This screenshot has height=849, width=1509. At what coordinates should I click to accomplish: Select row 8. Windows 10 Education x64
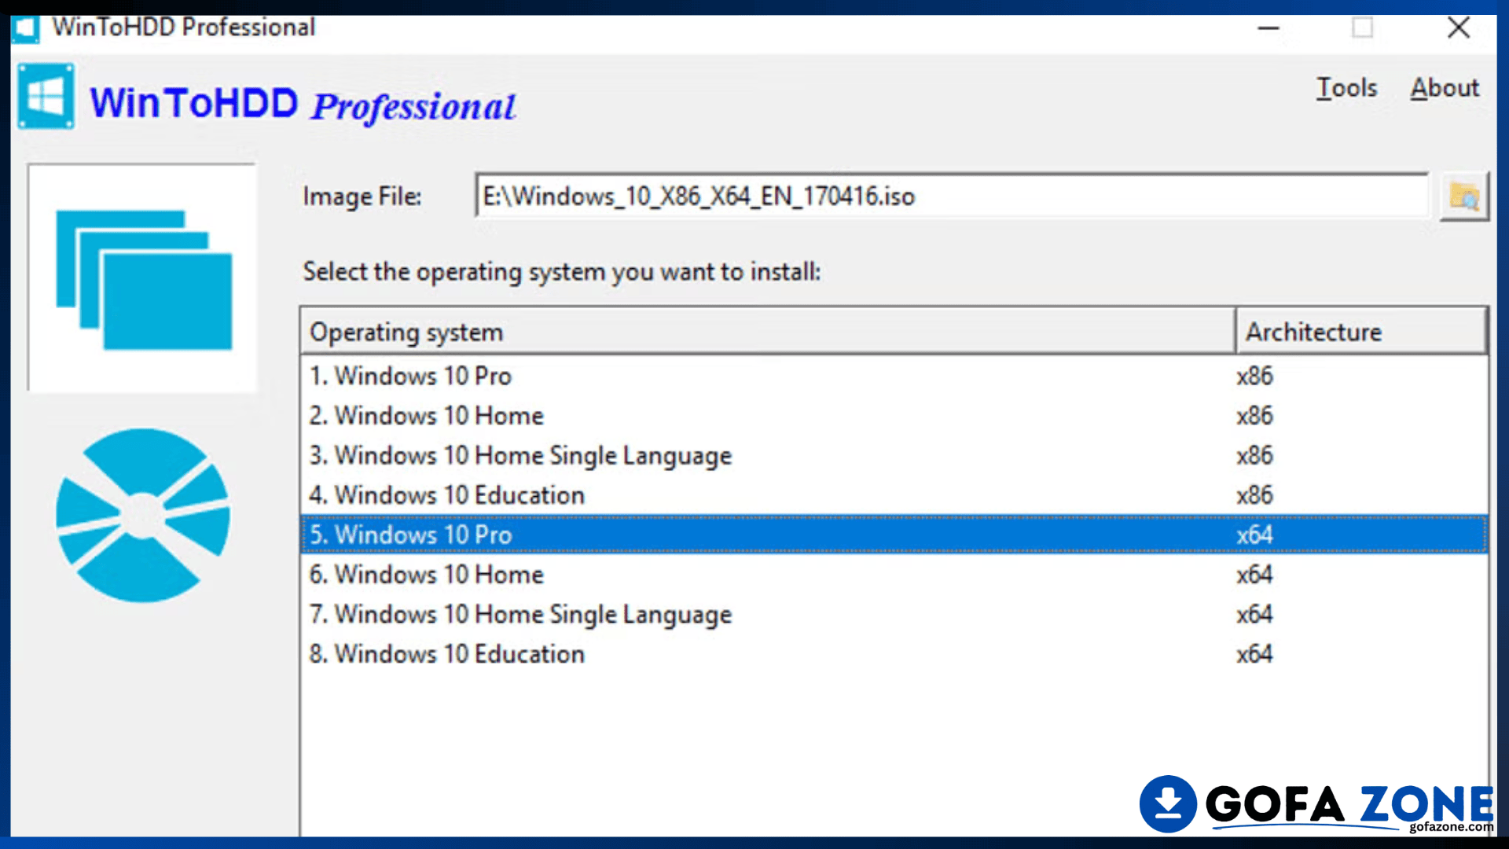pos(894,654)
